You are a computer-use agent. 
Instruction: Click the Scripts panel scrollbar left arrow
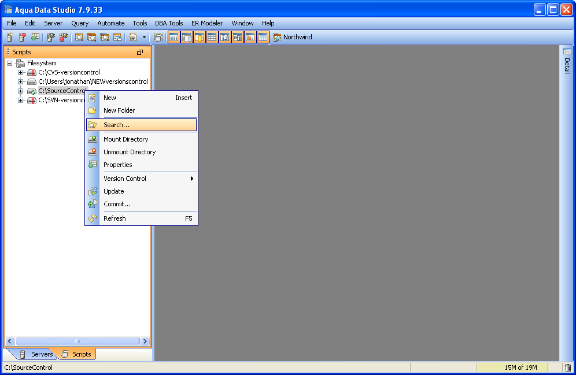click(x=10, y=341)
